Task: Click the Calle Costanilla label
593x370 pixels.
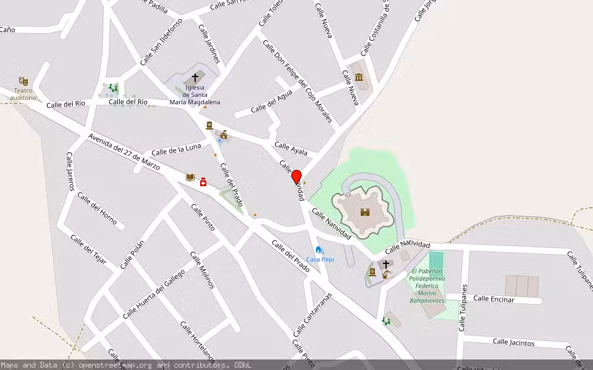Action: click(375, 28)
